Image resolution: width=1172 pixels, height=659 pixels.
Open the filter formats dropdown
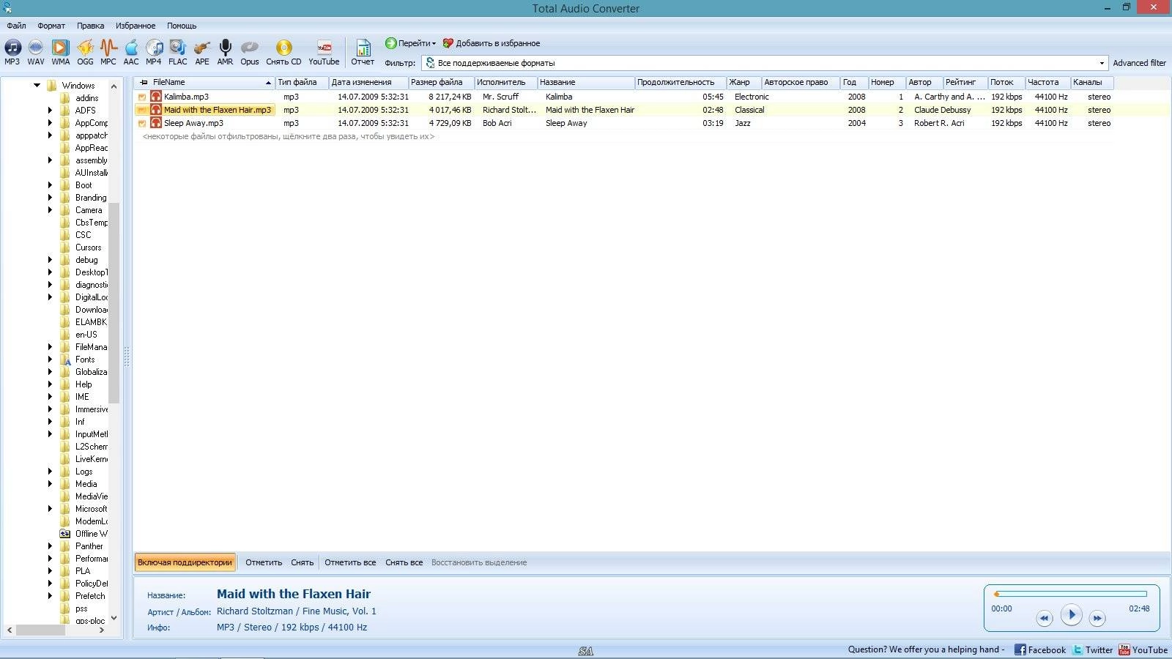tap(1101, 63)
